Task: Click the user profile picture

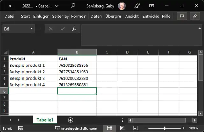Action: [122, 6]
